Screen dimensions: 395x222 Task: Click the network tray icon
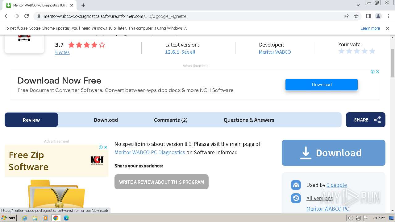[x=358, y=218]
